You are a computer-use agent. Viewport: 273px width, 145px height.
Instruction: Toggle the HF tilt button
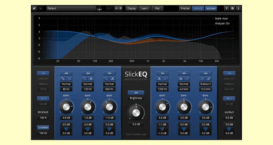coord(229,99)
